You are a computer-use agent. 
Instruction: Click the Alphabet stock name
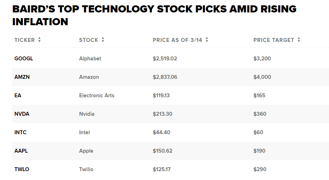90,59
